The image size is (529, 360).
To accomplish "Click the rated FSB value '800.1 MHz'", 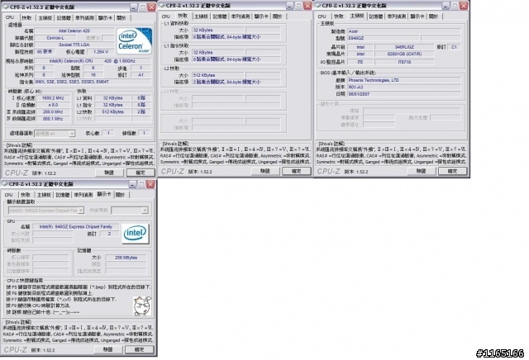I will [x=53, y=119].
